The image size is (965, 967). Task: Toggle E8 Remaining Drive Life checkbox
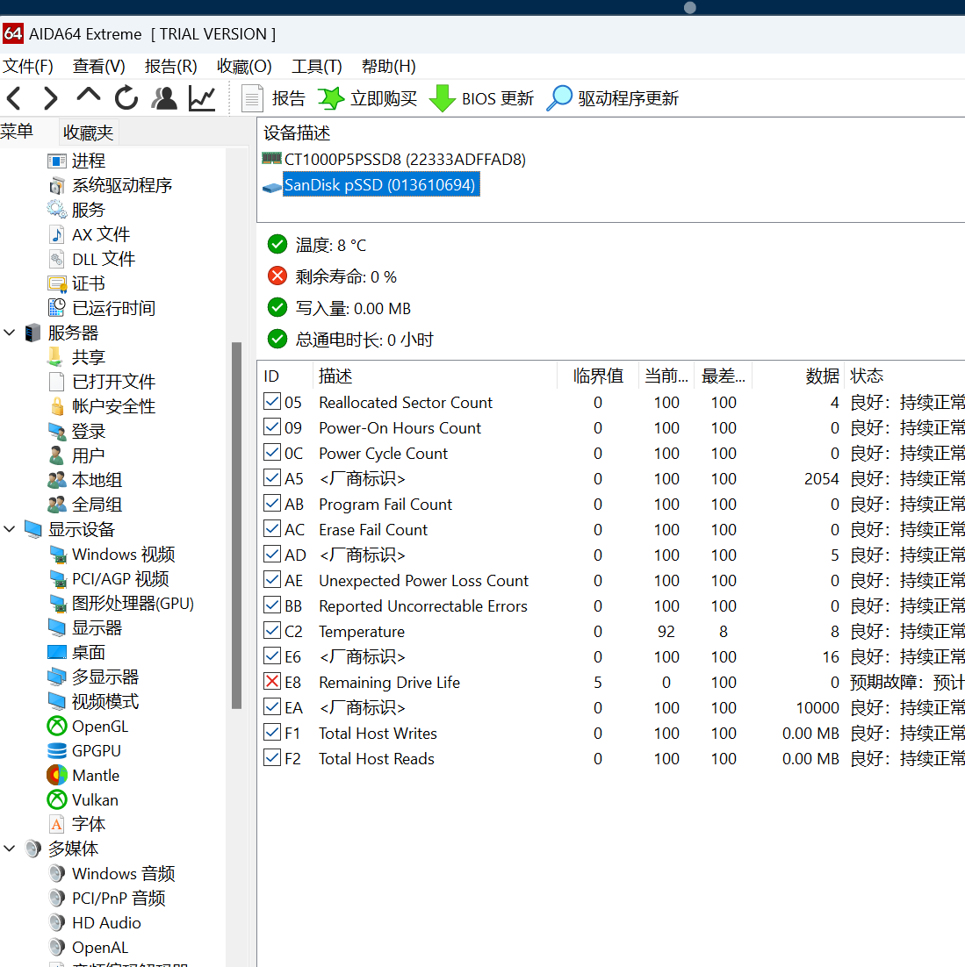click(x=272, y=682)
